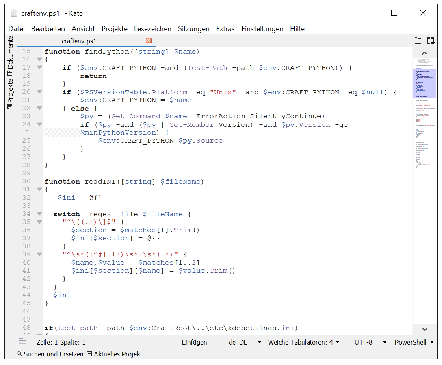Open the Aktuelles Projekt panel
This screenshot has width=442, height=365.
pyautogui.click(x=115, y=354)
